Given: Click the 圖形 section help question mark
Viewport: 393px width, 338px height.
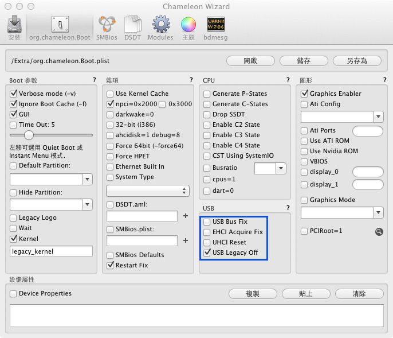Looking at the screenshot, I should [x=384, y=80].
